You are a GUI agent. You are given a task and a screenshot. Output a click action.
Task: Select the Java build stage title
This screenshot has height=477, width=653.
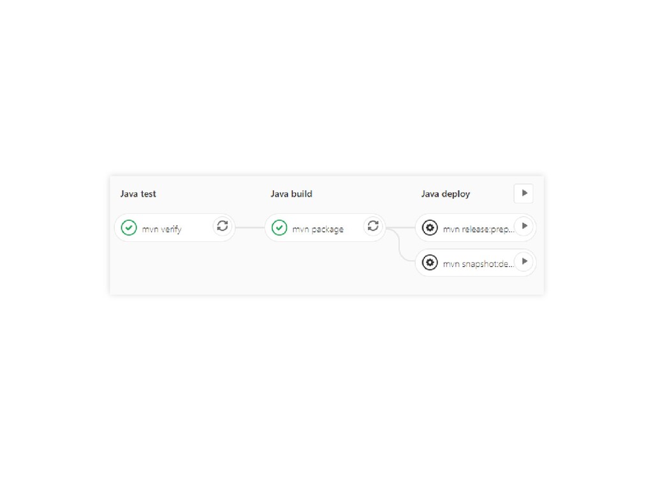[x=291, y=193]
